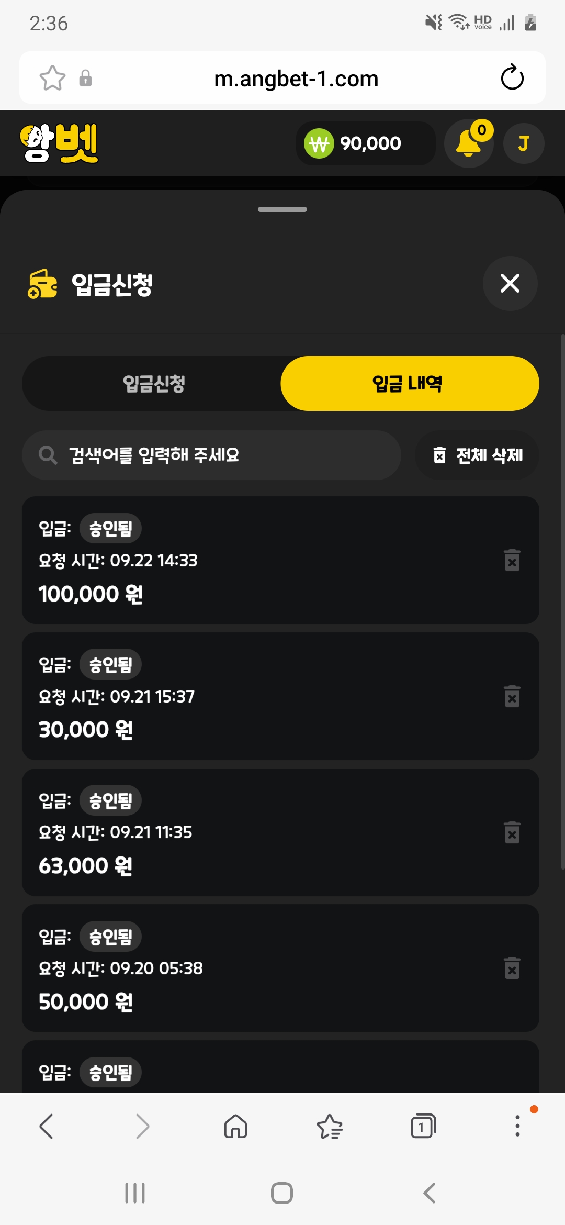Open the browser bookmarks list icon

pos(330,1126)
